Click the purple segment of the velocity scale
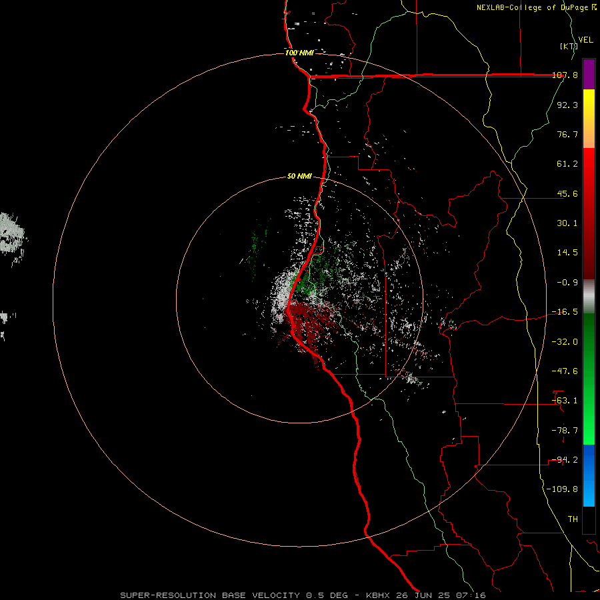600x600 pixels. (x=589, y=74)
